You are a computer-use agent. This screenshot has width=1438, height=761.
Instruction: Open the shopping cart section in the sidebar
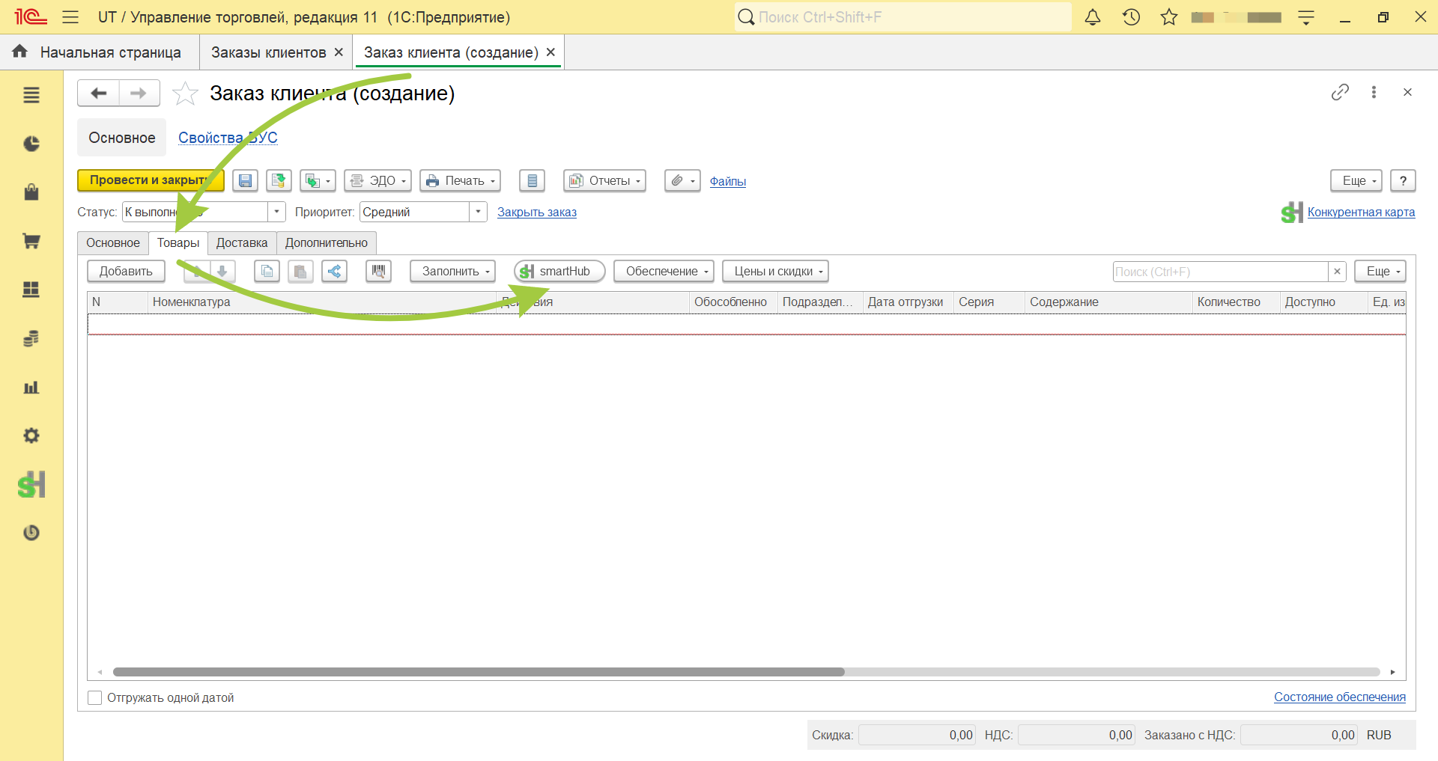point(31,241)
